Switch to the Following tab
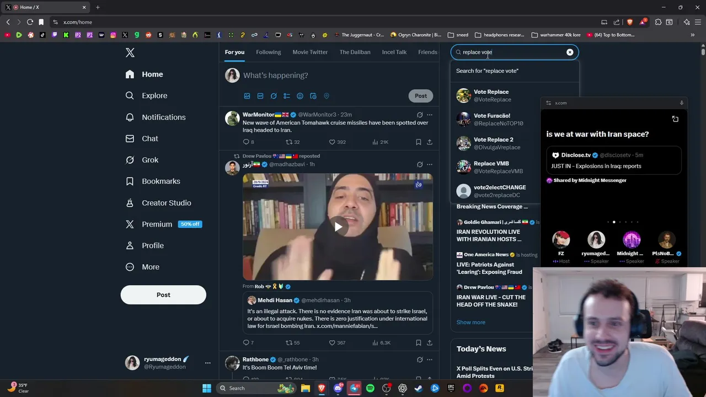This screenshot has height=397, width=706. pyautogui.click(x=269, y=52)
